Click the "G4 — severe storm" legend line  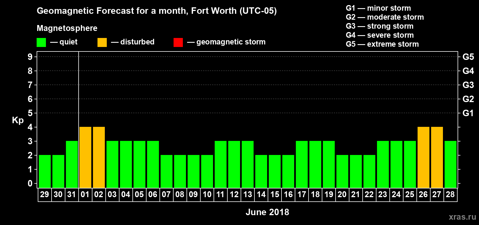[x=380, y=35]
